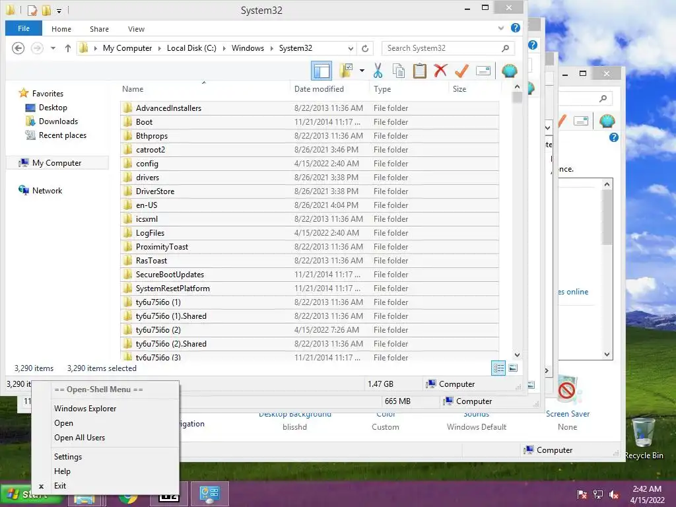Click the folder options toolbar icon
676x507 pixels.
(346, 71)
